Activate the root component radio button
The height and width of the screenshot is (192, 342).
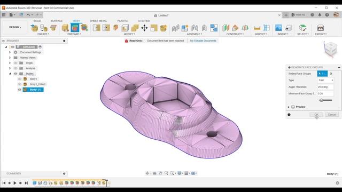coord(40,47)
